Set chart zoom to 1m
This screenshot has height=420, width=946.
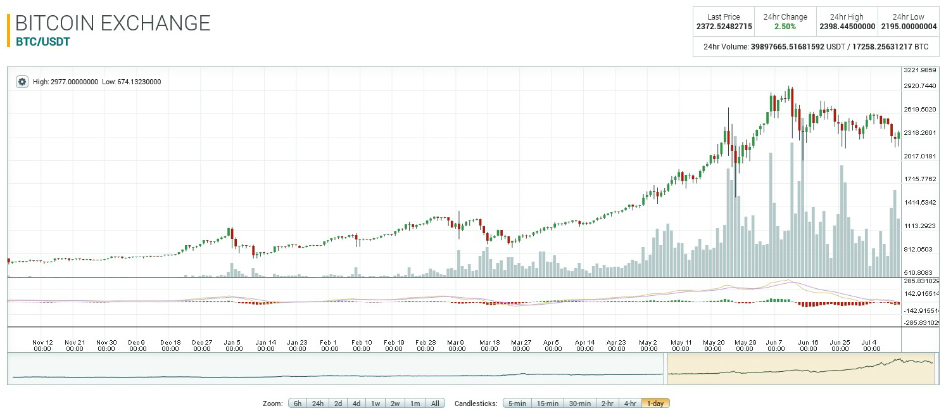(x=415, y=404)
